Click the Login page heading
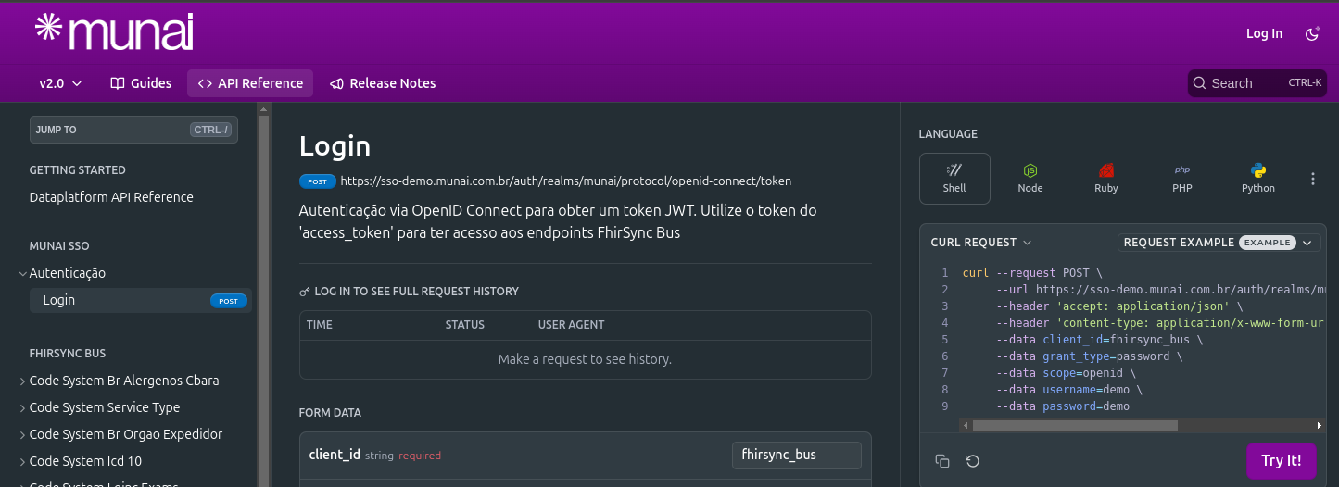This screenshot has width=1339, height=487. pos(335,146)
